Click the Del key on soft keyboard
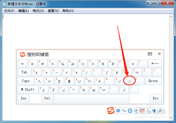This screenshot has width=176, height=123. [x=47, y=98]
